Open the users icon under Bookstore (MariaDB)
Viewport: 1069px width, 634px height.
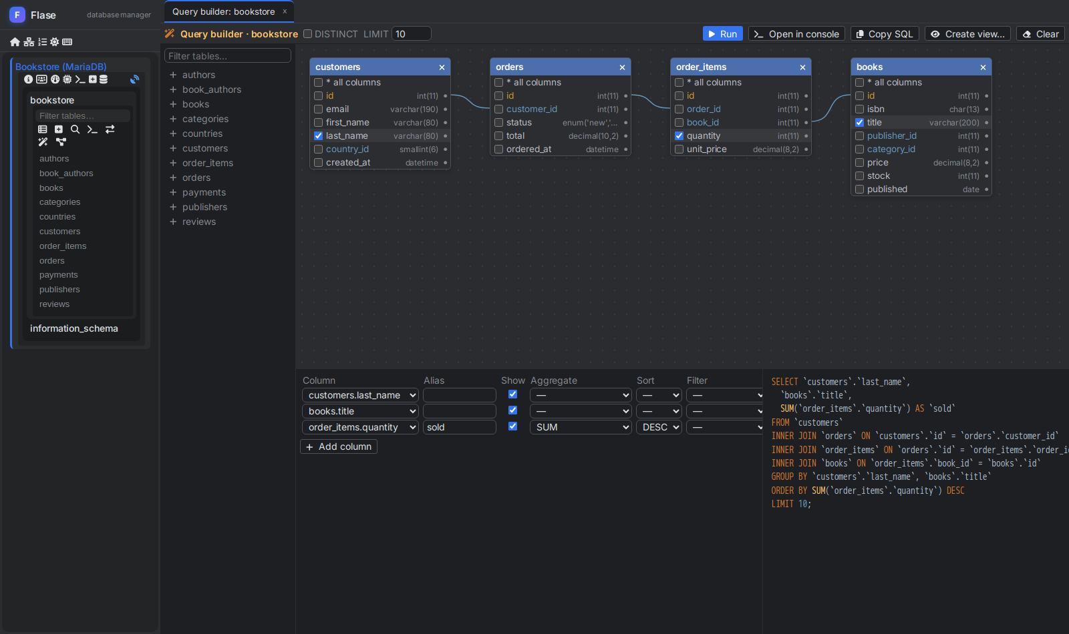(41, 79)
